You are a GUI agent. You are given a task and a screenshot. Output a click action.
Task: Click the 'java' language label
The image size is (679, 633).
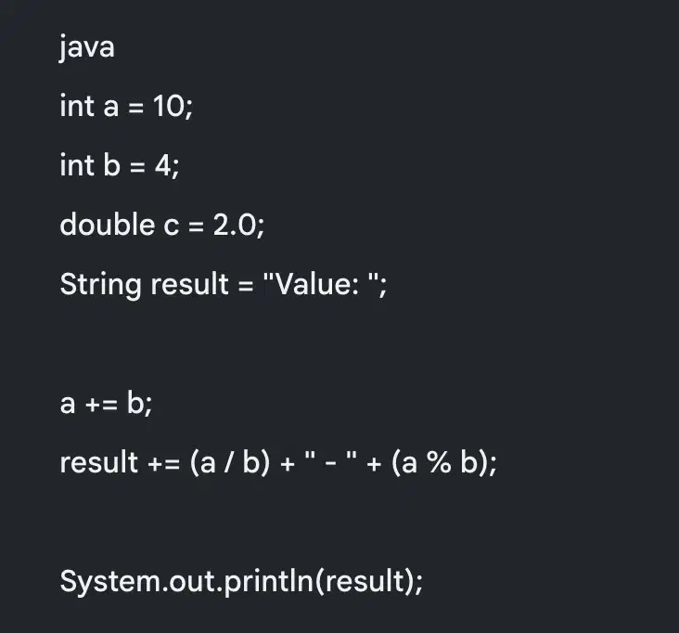87,47
